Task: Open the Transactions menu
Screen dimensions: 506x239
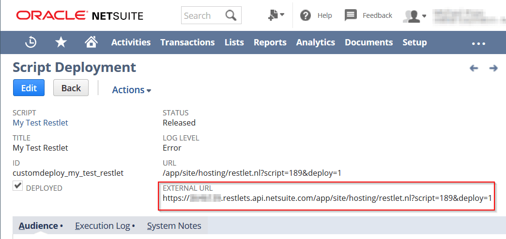Action: click(x=187, y=42)
